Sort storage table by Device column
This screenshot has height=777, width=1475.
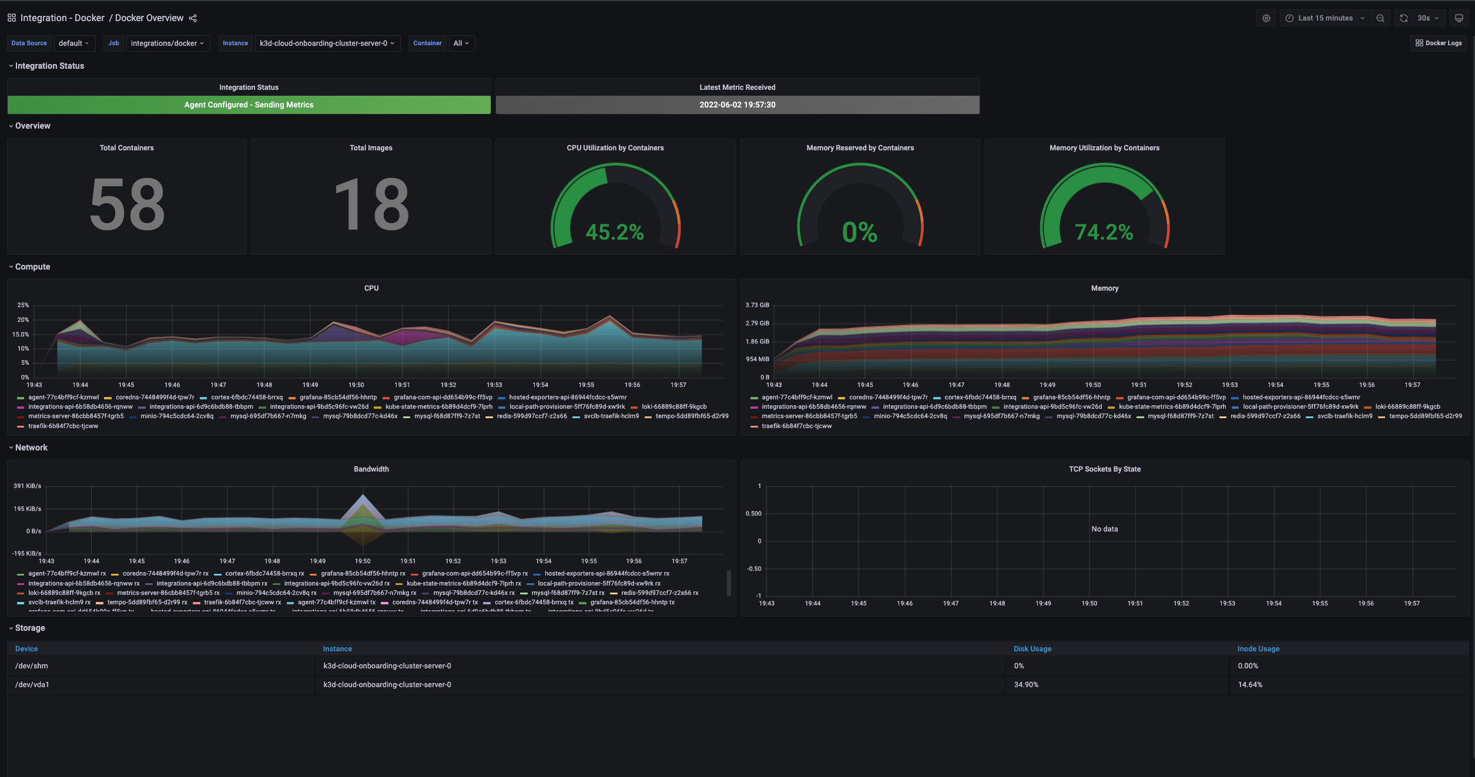point(26,649)
